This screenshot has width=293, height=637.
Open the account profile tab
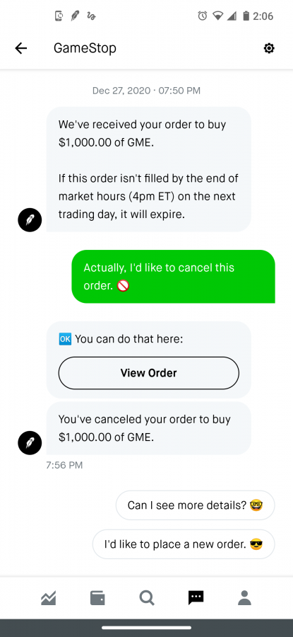(244, 598)
